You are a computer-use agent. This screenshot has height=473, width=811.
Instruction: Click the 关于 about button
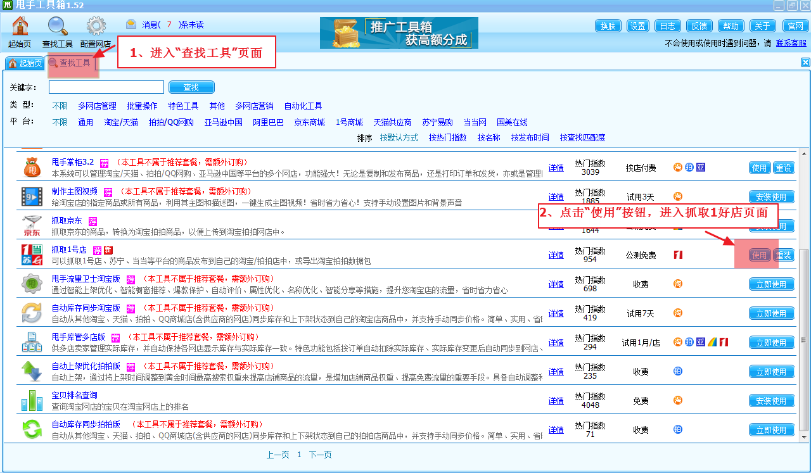763,26
